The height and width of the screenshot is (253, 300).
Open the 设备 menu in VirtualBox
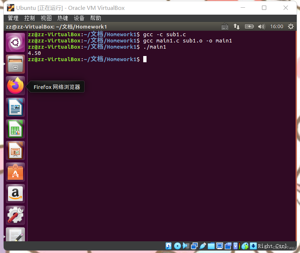click(79, 18)
